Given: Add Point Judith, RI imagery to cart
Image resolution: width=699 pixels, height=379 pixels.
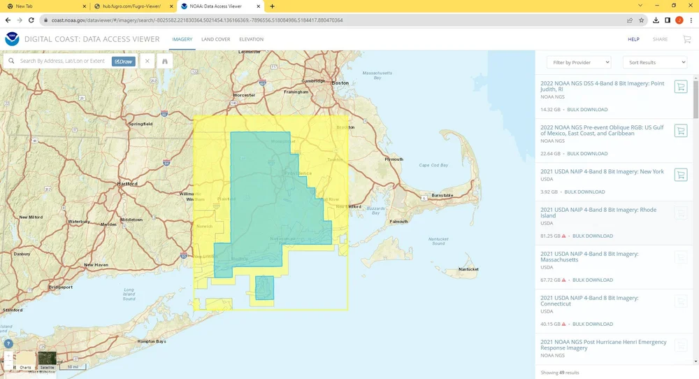Looking at the screenshot, I should coord(681,87).
